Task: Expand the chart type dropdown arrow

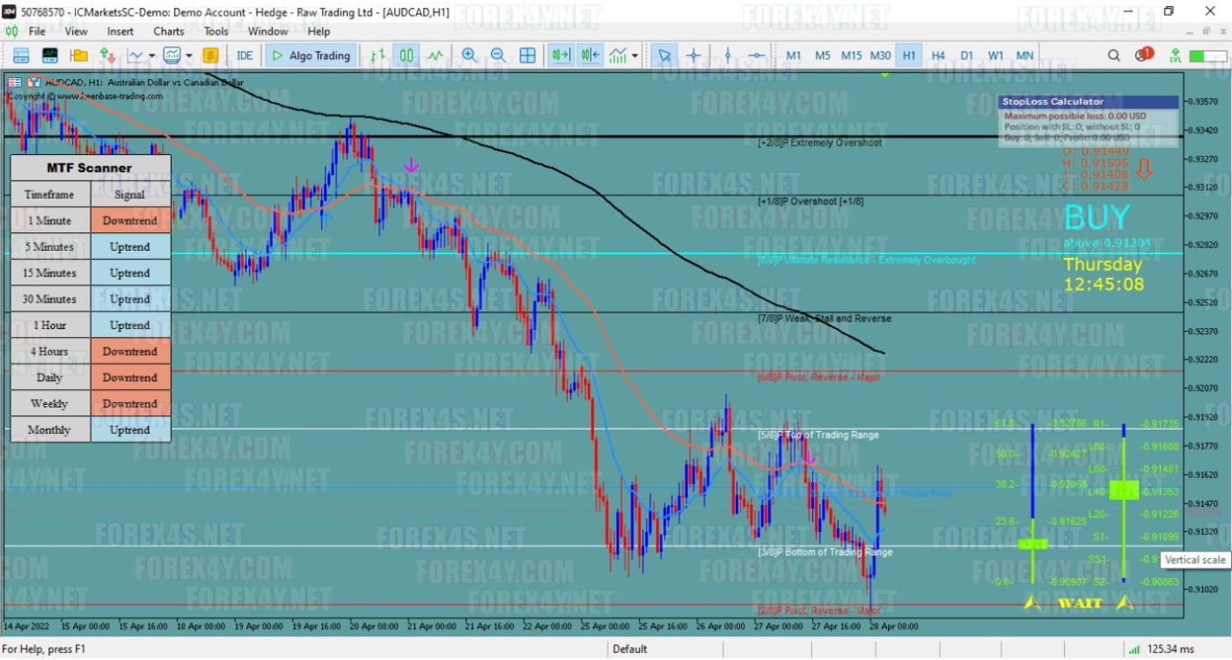Action: pos(152,55)
